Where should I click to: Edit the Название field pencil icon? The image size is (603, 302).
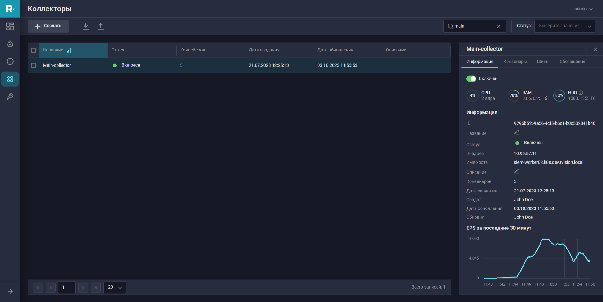pyautogui.click(x=516, y=133)
